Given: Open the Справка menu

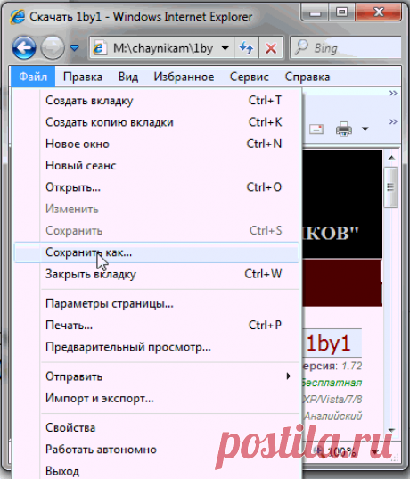Looking at the screenshot, I should 307,77.
